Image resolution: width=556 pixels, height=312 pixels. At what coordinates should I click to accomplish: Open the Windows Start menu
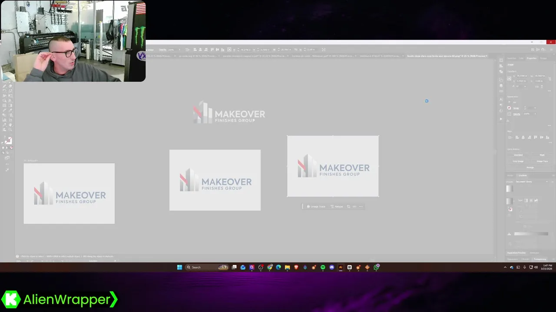click(x=179, y=267)
